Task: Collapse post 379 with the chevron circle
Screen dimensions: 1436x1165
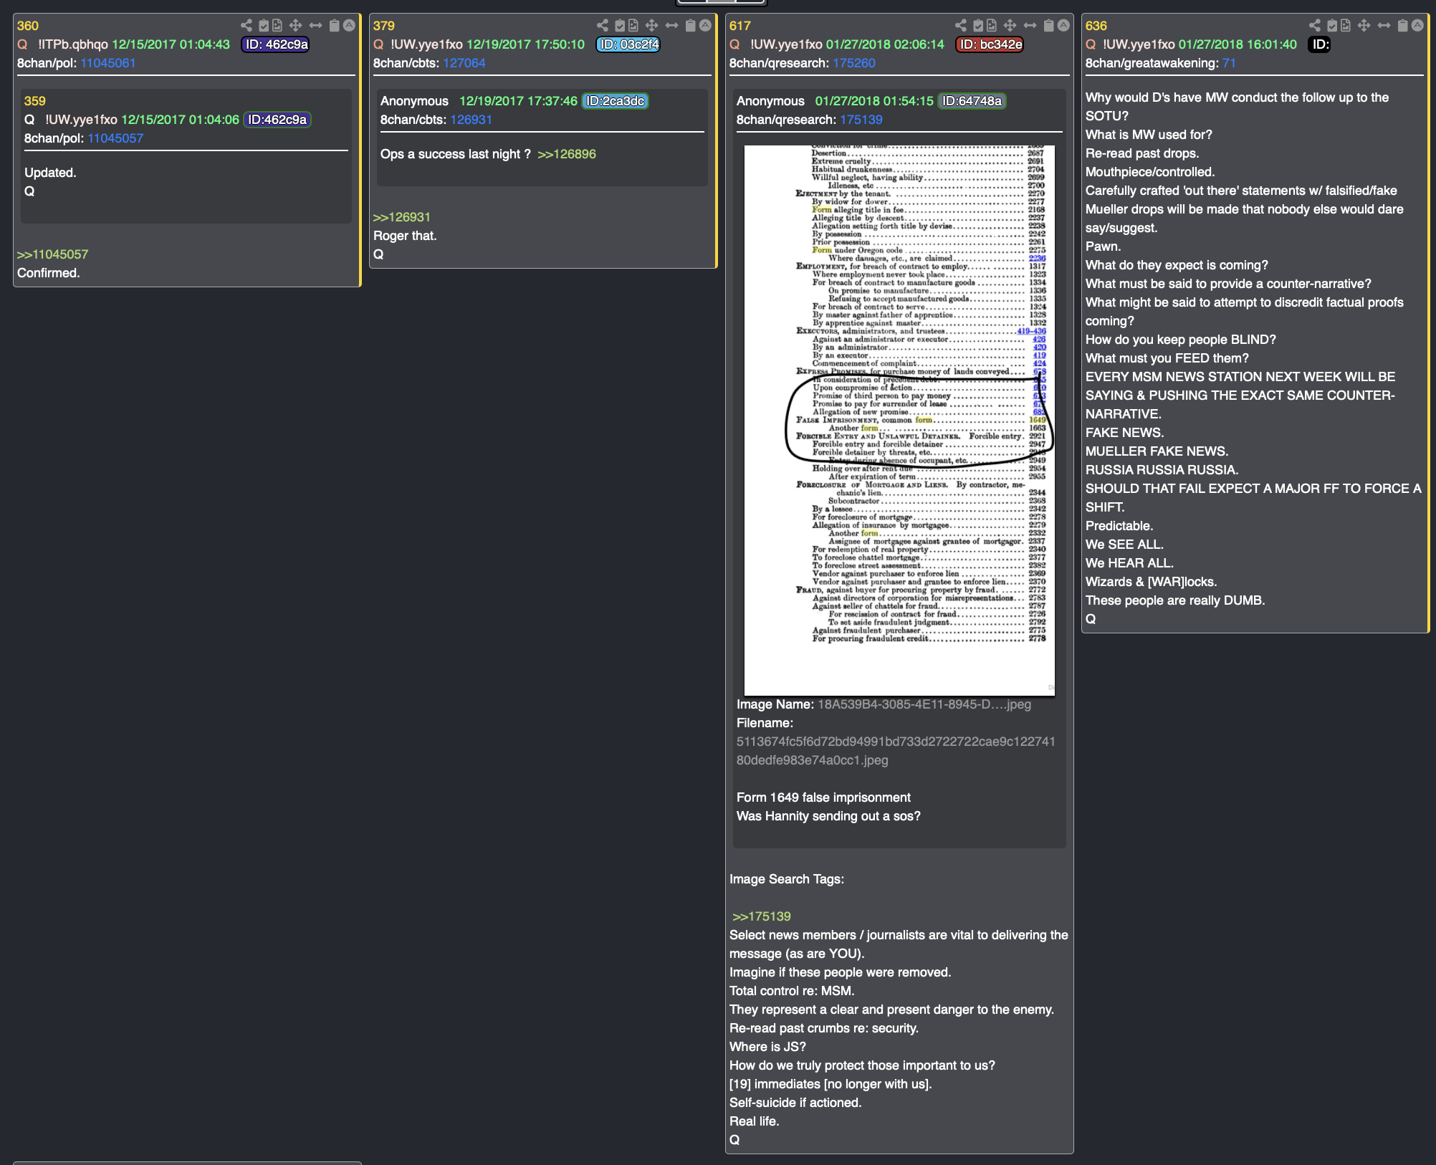Action: click(x=705, y=25)
